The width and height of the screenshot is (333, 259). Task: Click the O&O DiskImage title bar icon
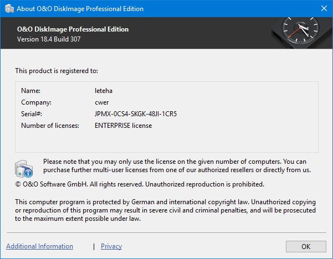point(8,9)
